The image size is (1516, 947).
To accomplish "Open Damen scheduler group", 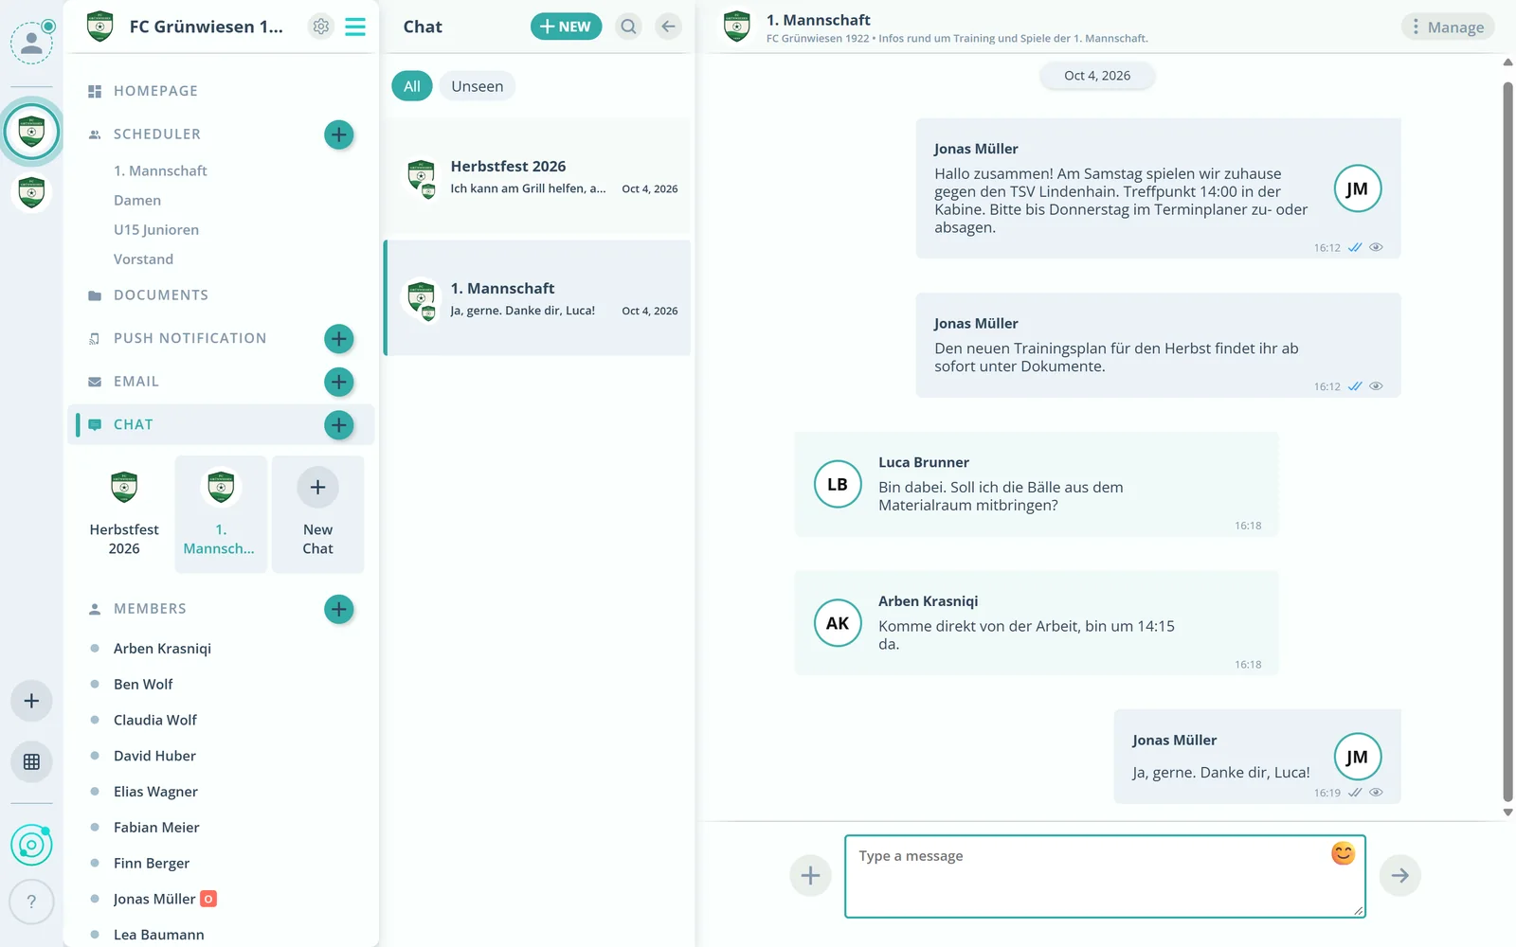I will (137, 200).
